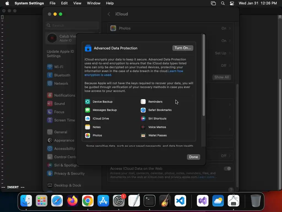Click the Notes icon in the data list
282x212 pixels.
[88, 127]
